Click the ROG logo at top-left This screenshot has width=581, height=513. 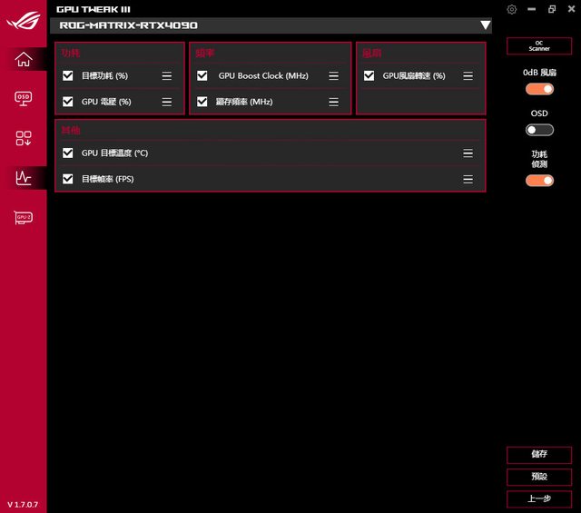pos(24,16)
